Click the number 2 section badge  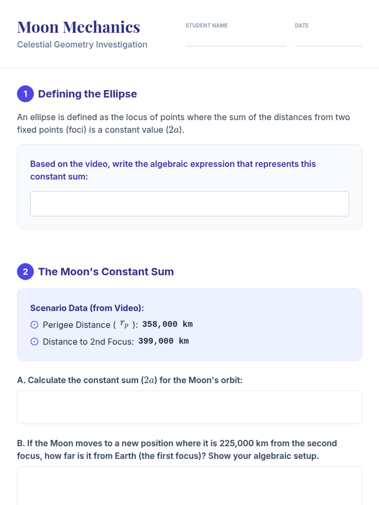tap(25, 271)
